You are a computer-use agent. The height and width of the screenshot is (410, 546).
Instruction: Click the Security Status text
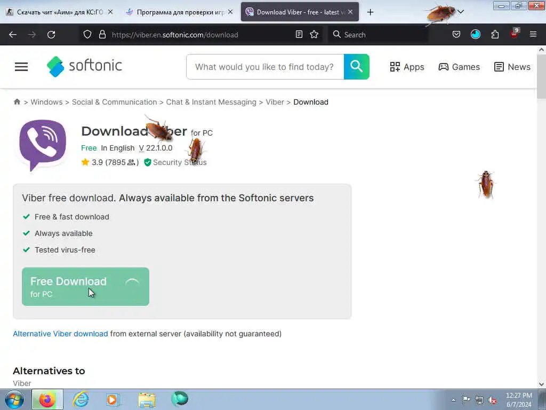pyautogui.click(x=180, y=162)
